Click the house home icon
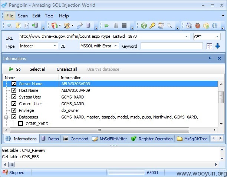 coord(189,26)
